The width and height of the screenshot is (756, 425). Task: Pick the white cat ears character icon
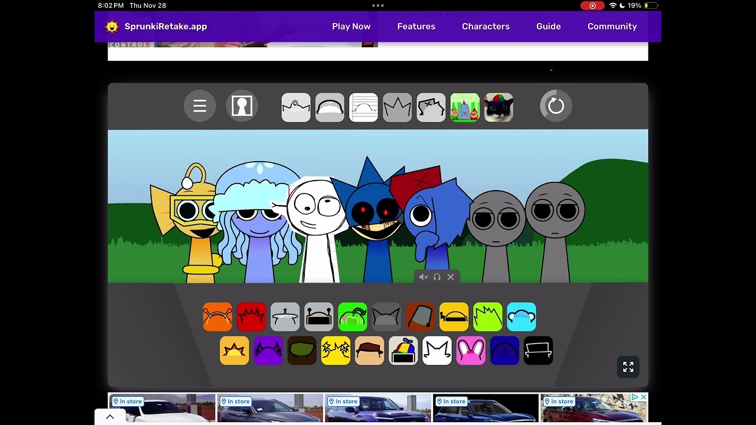[437, 351]
